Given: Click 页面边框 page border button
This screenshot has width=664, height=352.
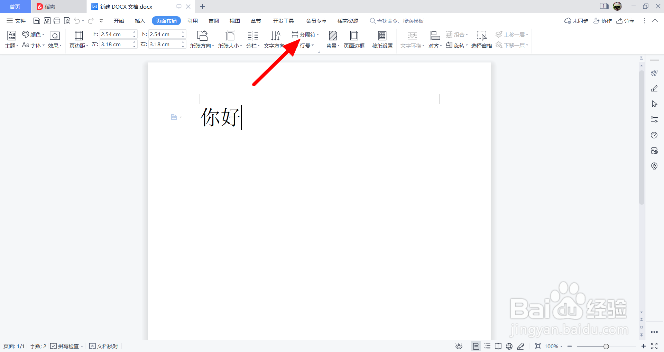Looking at the screenshot, I should tap(354, 40).
